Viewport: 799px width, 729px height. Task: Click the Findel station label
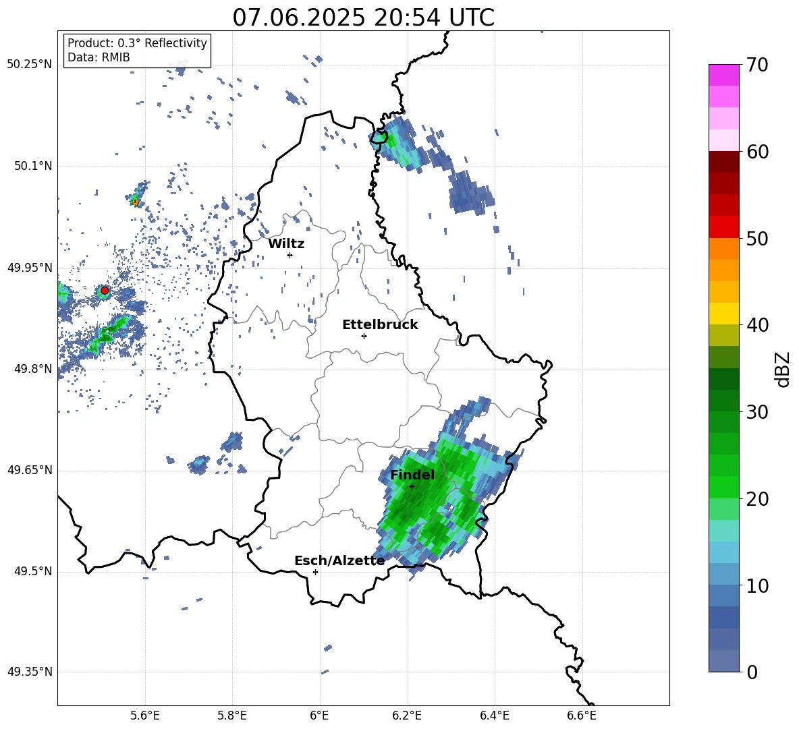coord(412,475)
